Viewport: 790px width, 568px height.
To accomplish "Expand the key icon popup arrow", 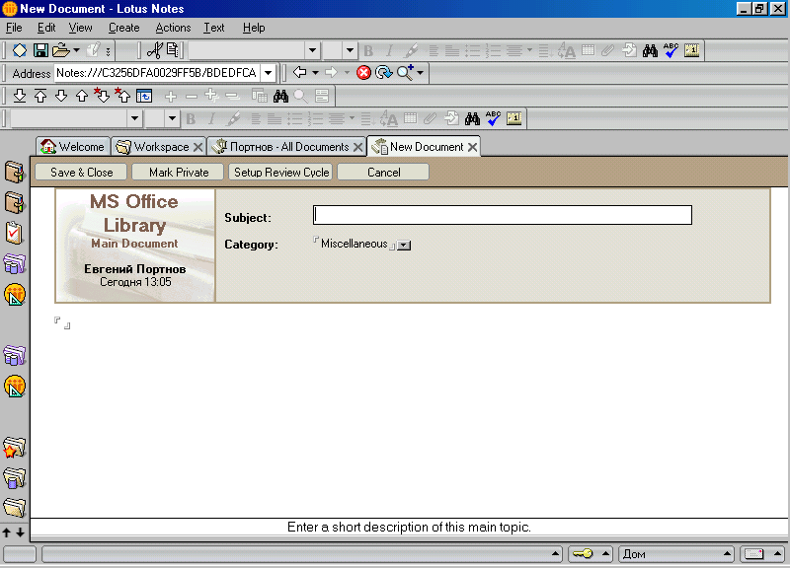I will [x=605, y=553].
